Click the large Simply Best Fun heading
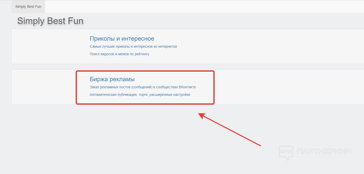This screenshot has height=174, width=364. (50, 21)
